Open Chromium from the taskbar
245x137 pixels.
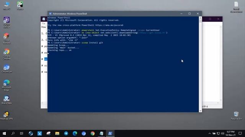pyautogui.click(x=84, y=134)
